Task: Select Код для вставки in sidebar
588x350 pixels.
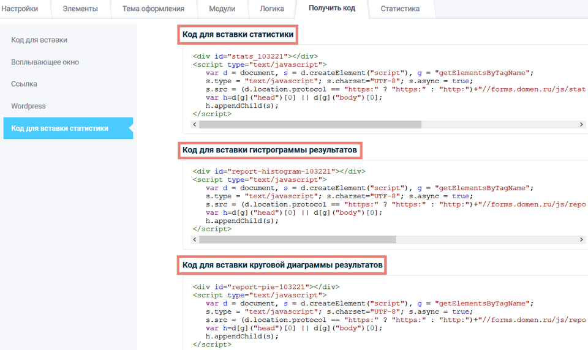Action: coord(39,40)
